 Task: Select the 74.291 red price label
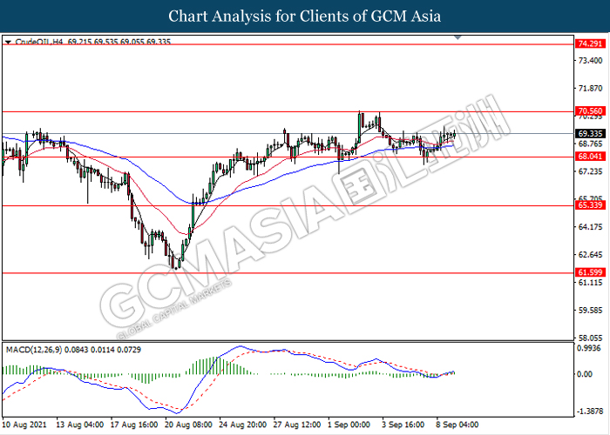(x=589, y=43)
